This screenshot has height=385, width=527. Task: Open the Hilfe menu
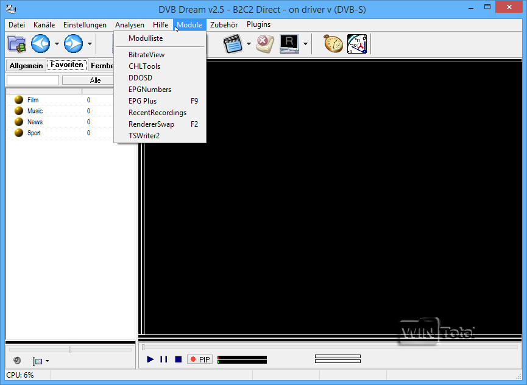point(160,25)
